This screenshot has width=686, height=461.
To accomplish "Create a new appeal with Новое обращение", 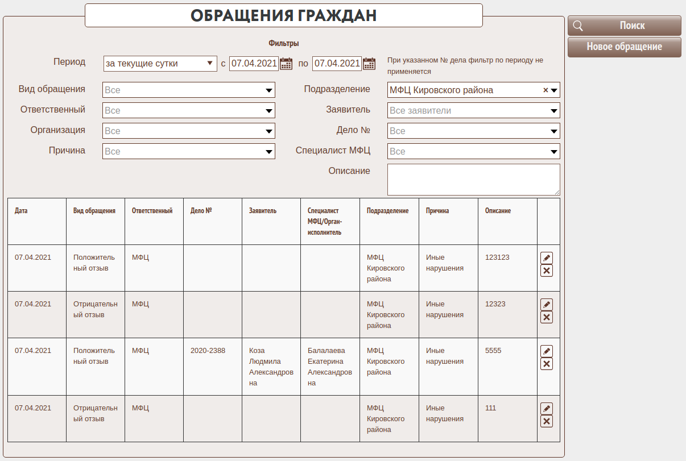I will 624,47.
